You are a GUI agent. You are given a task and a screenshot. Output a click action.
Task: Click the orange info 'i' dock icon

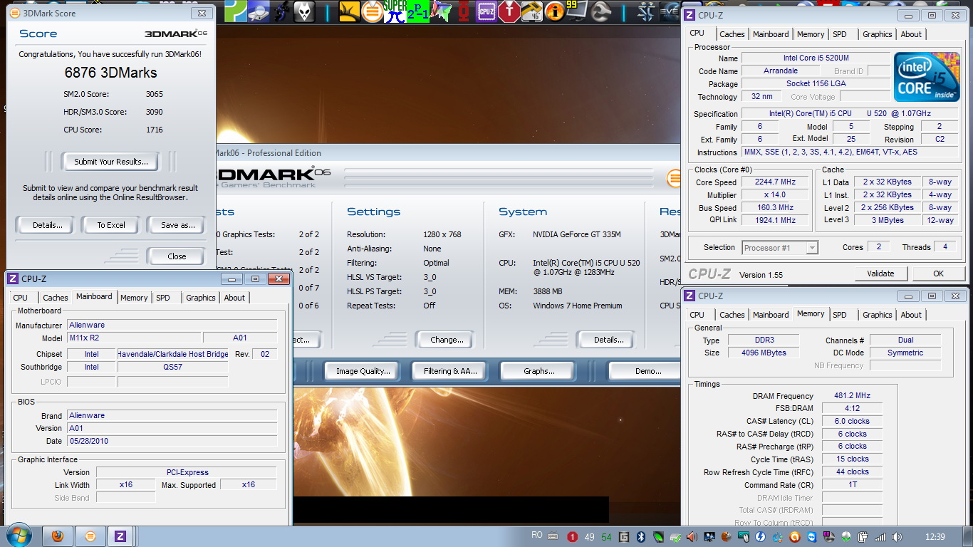(554, 11)
